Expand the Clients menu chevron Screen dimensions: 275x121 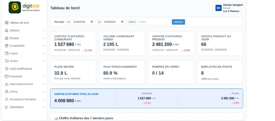44,92
